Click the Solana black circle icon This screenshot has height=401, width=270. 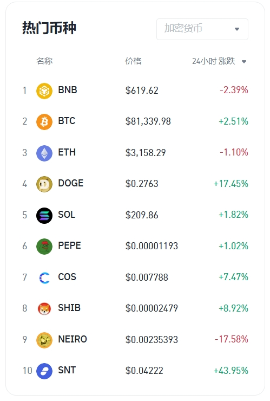[44, 215]
